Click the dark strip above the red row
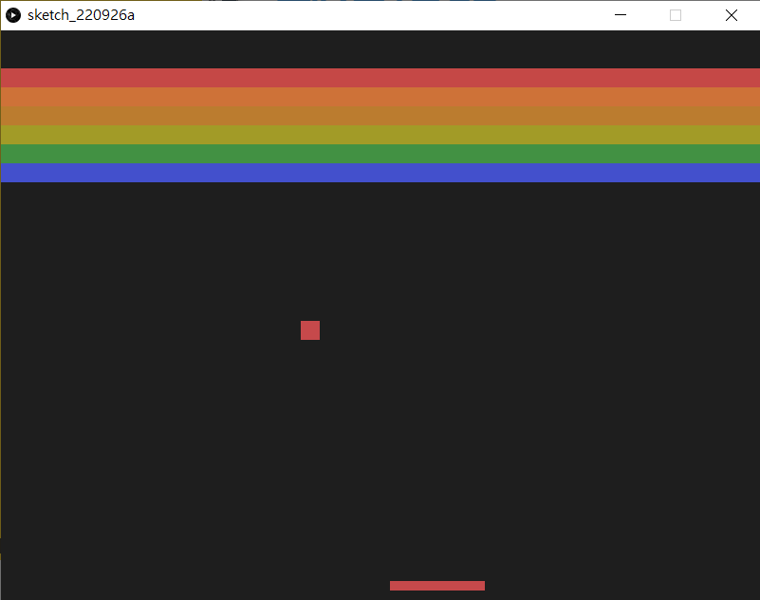760x600 pixels. coord(380,49)
